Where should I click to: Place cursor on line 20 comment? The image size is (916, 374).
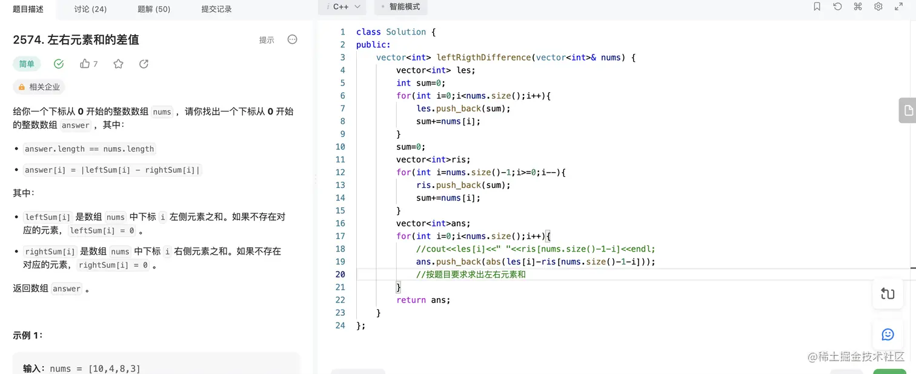(471, 275)
